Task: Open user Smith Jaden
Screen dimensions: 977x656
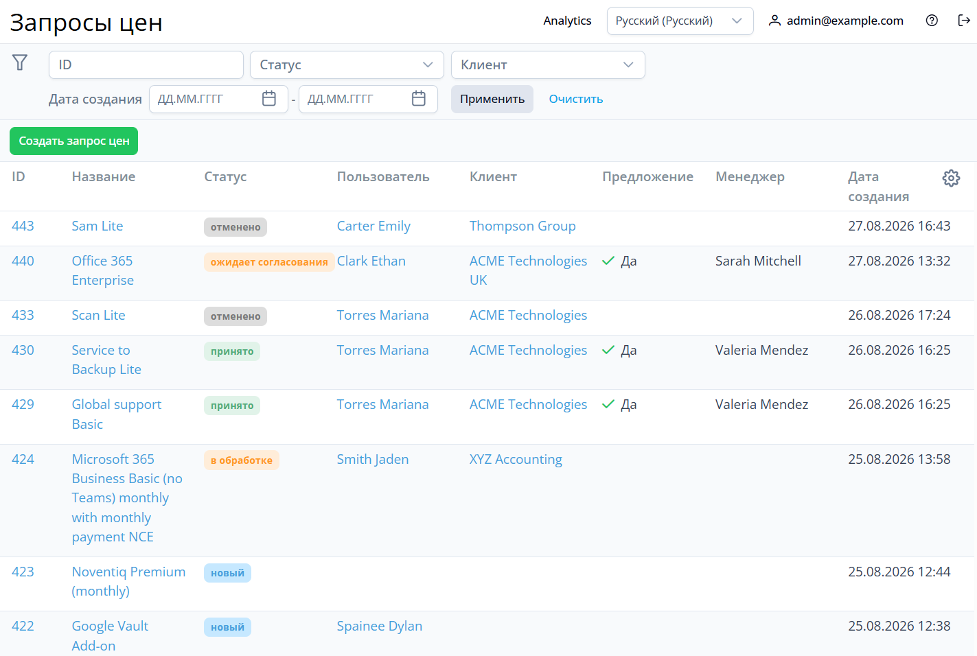Action: point(372,459)
